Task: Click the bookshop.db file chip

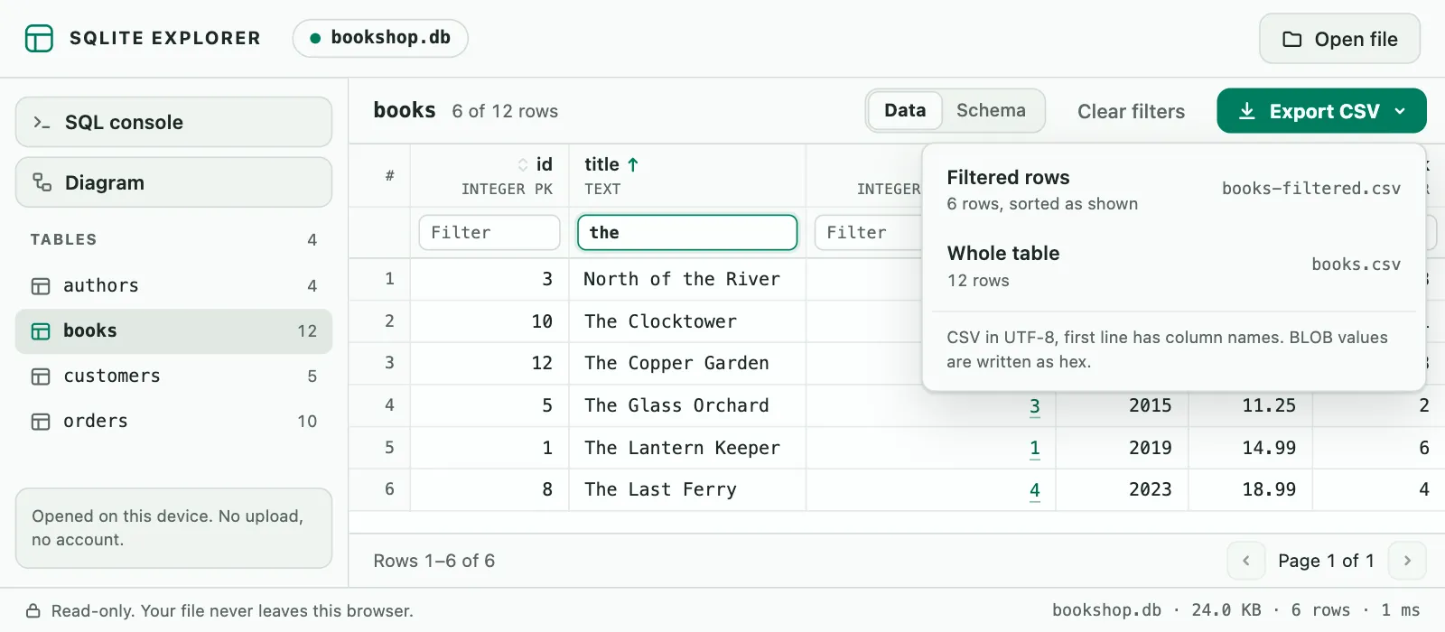Action: coord(380,38)
